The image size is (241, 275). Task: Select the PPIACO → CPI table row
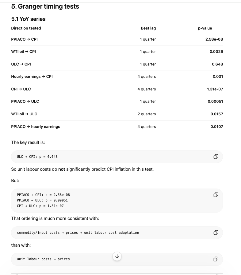(117, 39)
